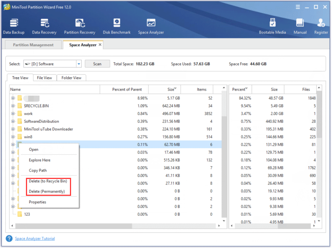332x248 pixels.
Task: Open the hamburger menu in title bar
Action: pos(297,7)
